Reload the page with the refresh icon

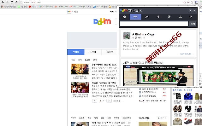tap(12, 2)
